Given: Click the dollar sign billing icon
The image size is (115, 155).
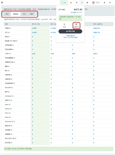Looking at the screenshot, I should 82,2.
